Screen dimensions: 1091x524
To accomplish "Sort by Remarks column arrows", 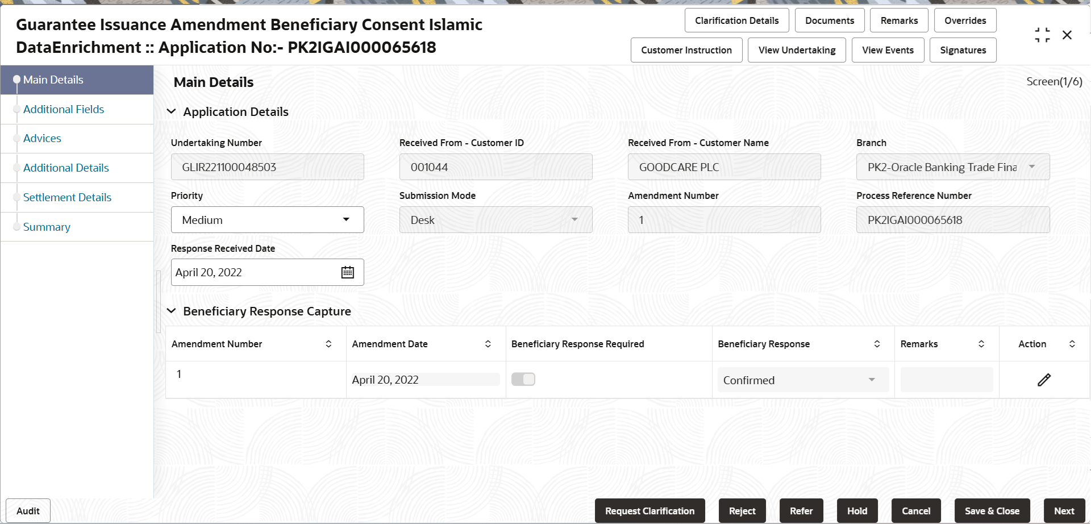I will point(981,344).
